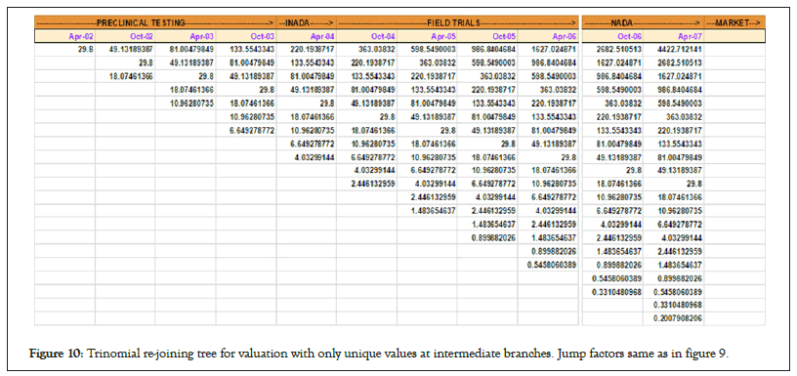The width and height of the screenshot is (797, 376).
Task: Select the INADA phase header
Action: pos(307,22)
